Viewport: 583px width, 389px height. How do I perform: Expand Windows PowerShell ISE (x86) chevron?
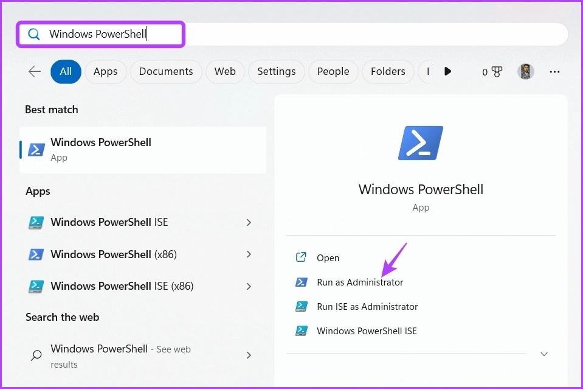[x=249, y=286]
